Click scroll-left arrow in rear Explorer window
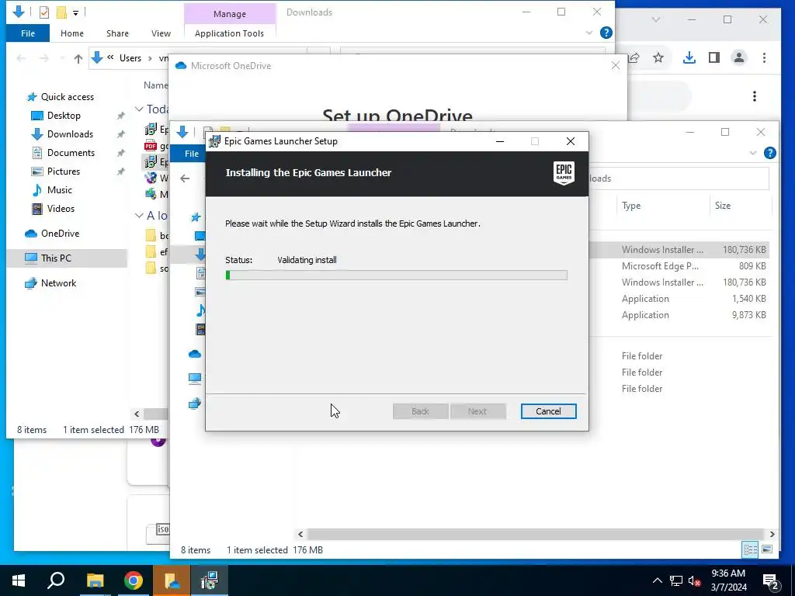 coord(137,414)
